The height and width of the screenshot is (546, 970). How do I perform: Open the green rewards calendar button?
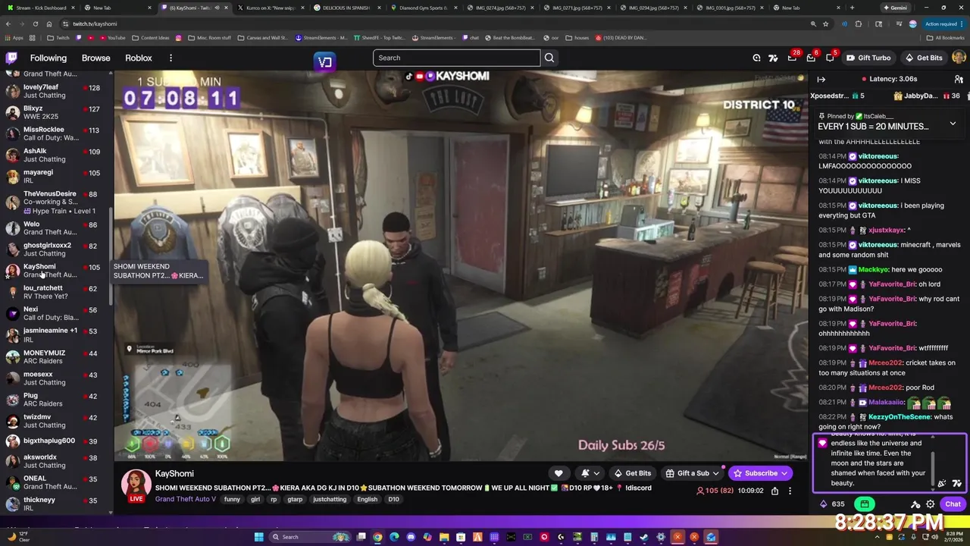[x=865, y=504]
